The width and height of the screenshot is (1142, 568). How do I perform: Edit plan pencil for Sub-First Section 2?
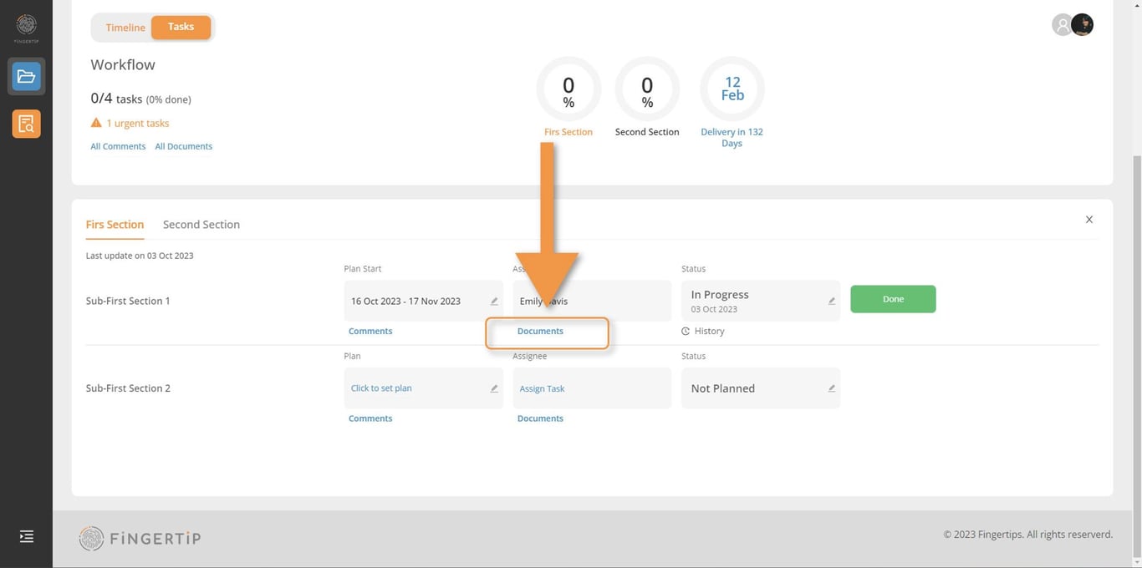[494, 388]
